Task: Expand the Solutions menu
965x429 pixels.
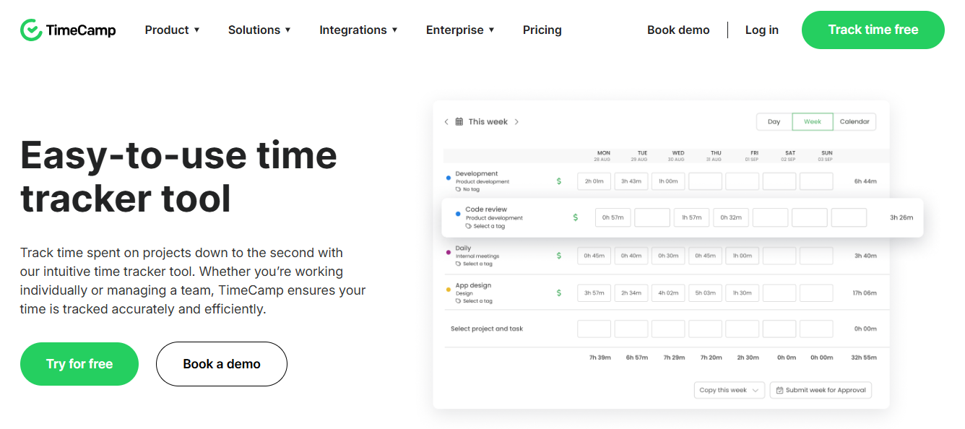Action: (260, 30)
